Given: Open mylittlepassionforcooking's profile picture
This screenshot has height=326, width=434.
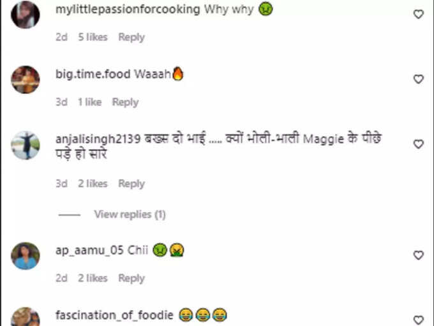Looking at the screenshot, I should [25, 15].
